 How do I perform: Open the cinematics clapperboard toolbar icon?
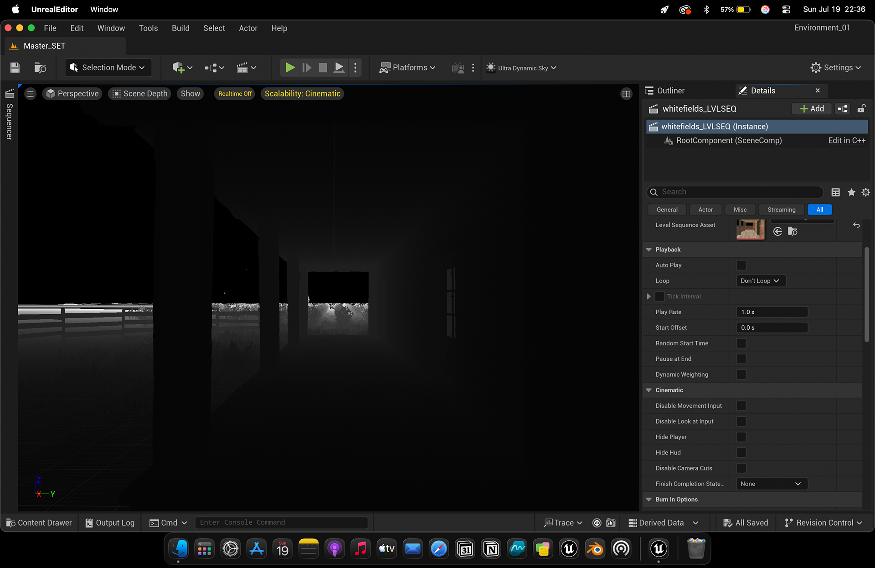coord(242,68)
